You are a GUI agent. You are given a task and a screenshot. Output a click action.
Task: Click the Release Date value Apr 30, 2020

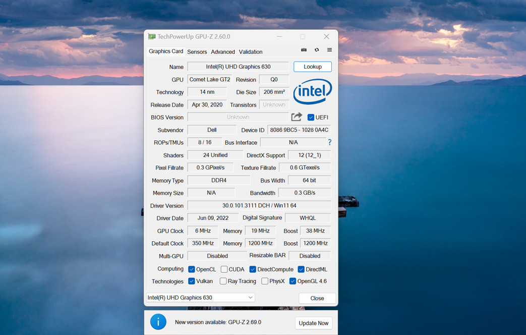(207, 105)
